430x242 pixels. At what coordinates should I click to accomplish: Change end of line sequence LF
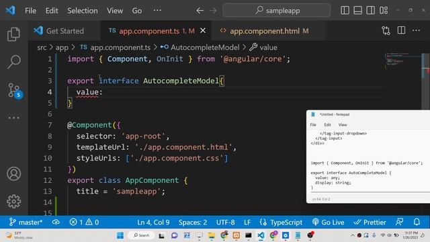pos(247,223)
